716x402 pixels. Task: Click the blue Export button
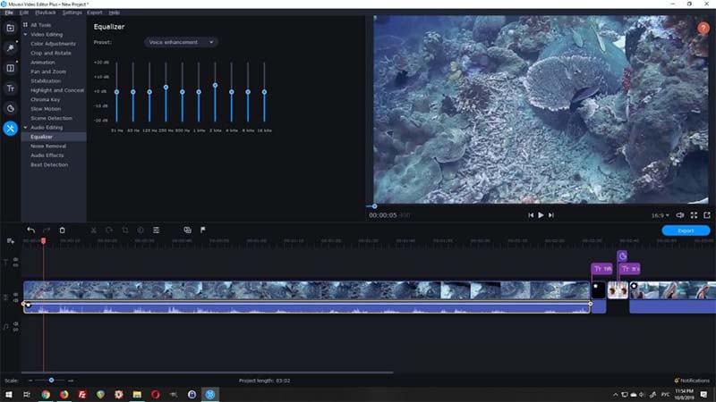click(686, 230)
